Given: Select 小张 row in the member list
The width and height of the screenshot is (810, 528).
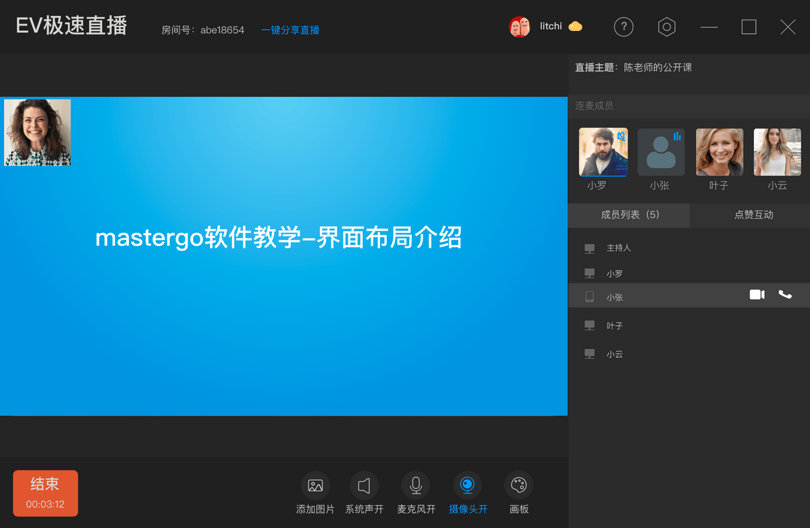Looking at the screenshot, I should click(689, 296).
